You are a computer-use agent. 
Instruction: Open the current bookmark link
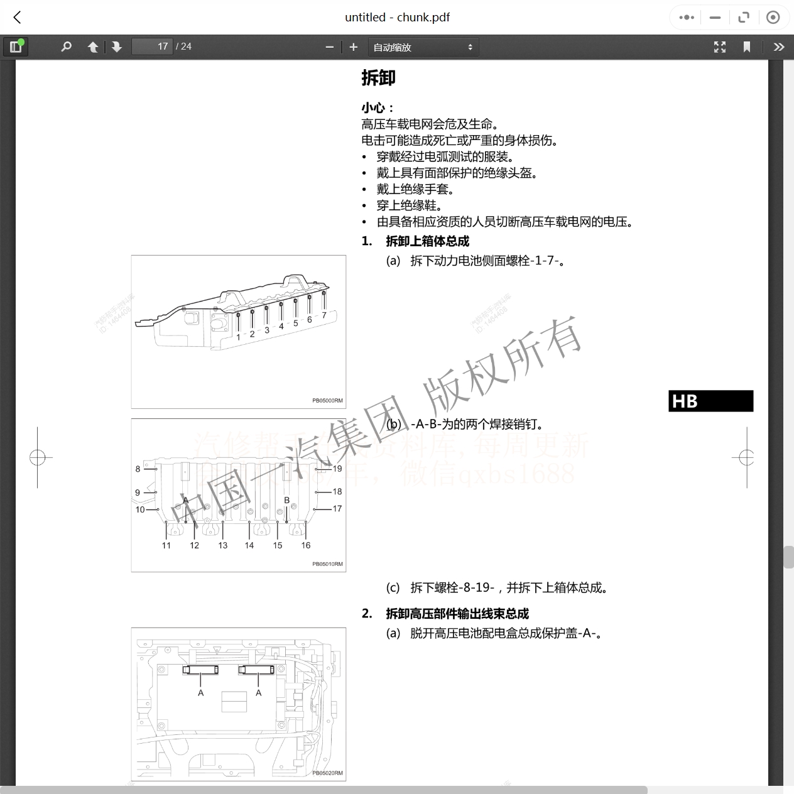[747, 46]
